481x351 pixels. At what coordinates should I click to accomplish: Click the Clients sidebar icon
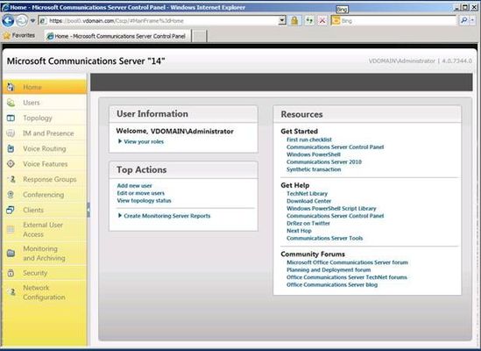coord(11,210)
